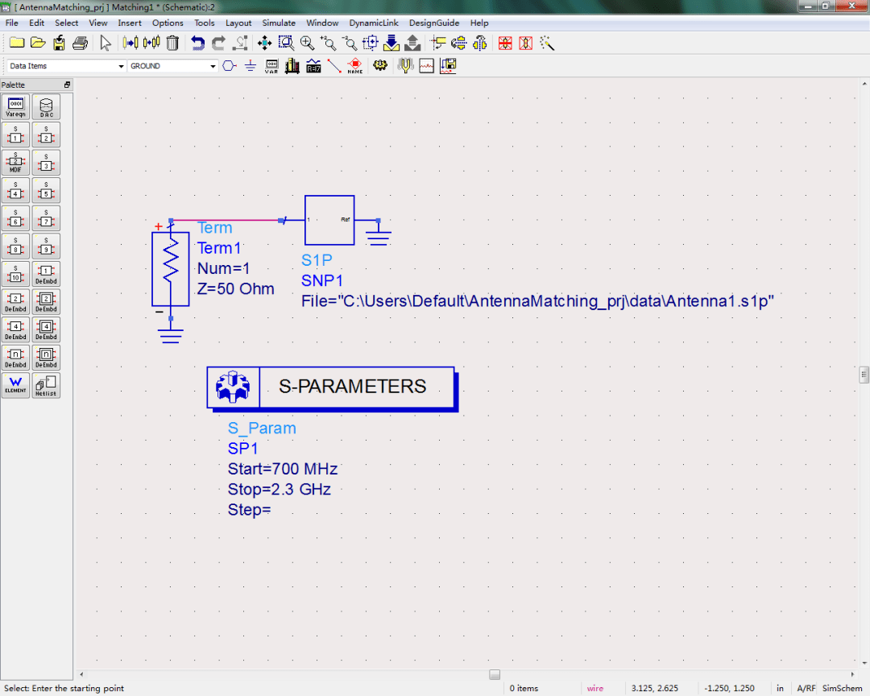Choose the S2 MDIF palette component
This screenshot has width=870, height=696.
tap(15, 163)
